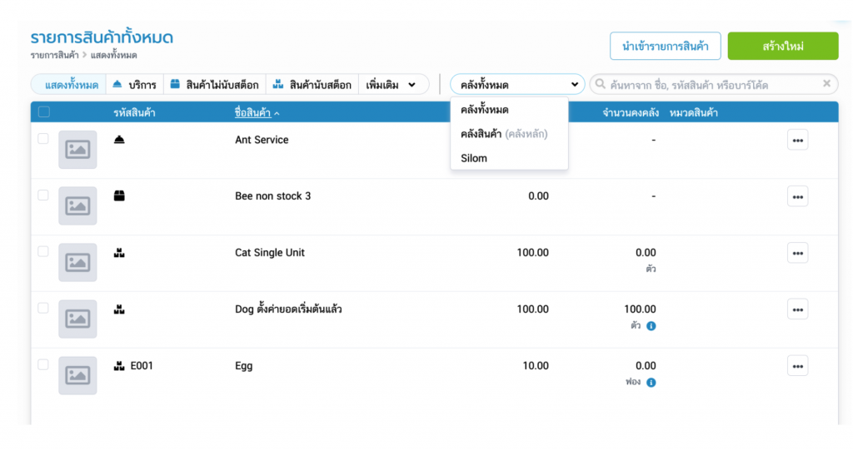The image size is (853, 450).
Task: Click the info icon beside Egg stock unit
Action: (x=651, y=383)
